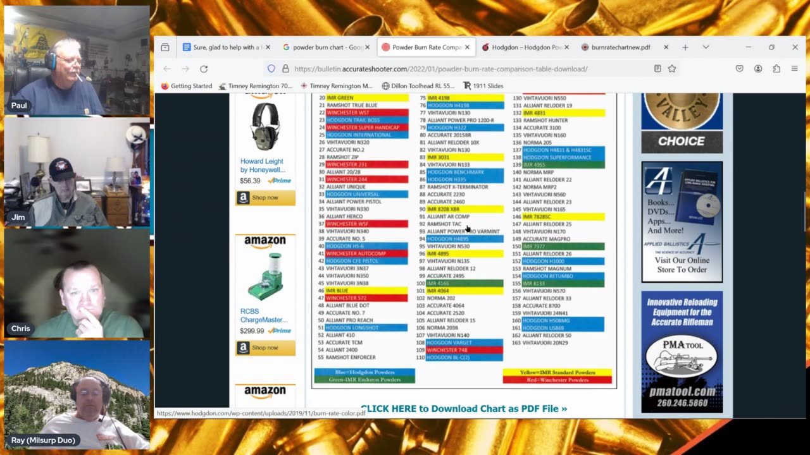The height and width of the screenshot is (455, 810).
Task: Reload the page with the refresh icon
Action: click(x=204, y=69)
